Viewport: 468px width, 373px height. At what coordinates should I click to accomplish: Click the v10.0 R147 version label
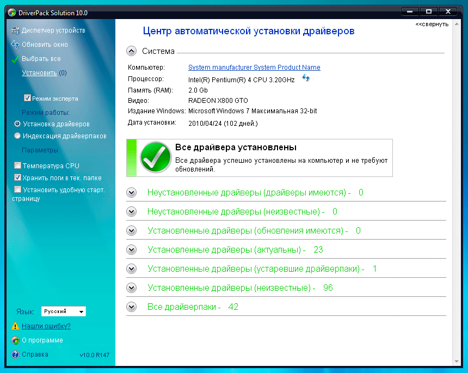click(x=95, y=355)
